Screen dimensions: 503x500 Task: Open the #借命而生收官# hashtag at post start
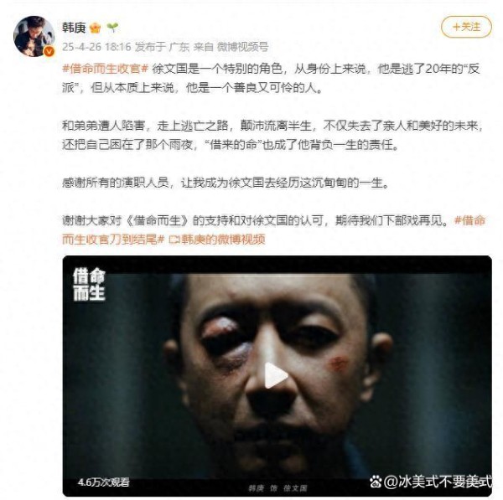pos(105,69)
